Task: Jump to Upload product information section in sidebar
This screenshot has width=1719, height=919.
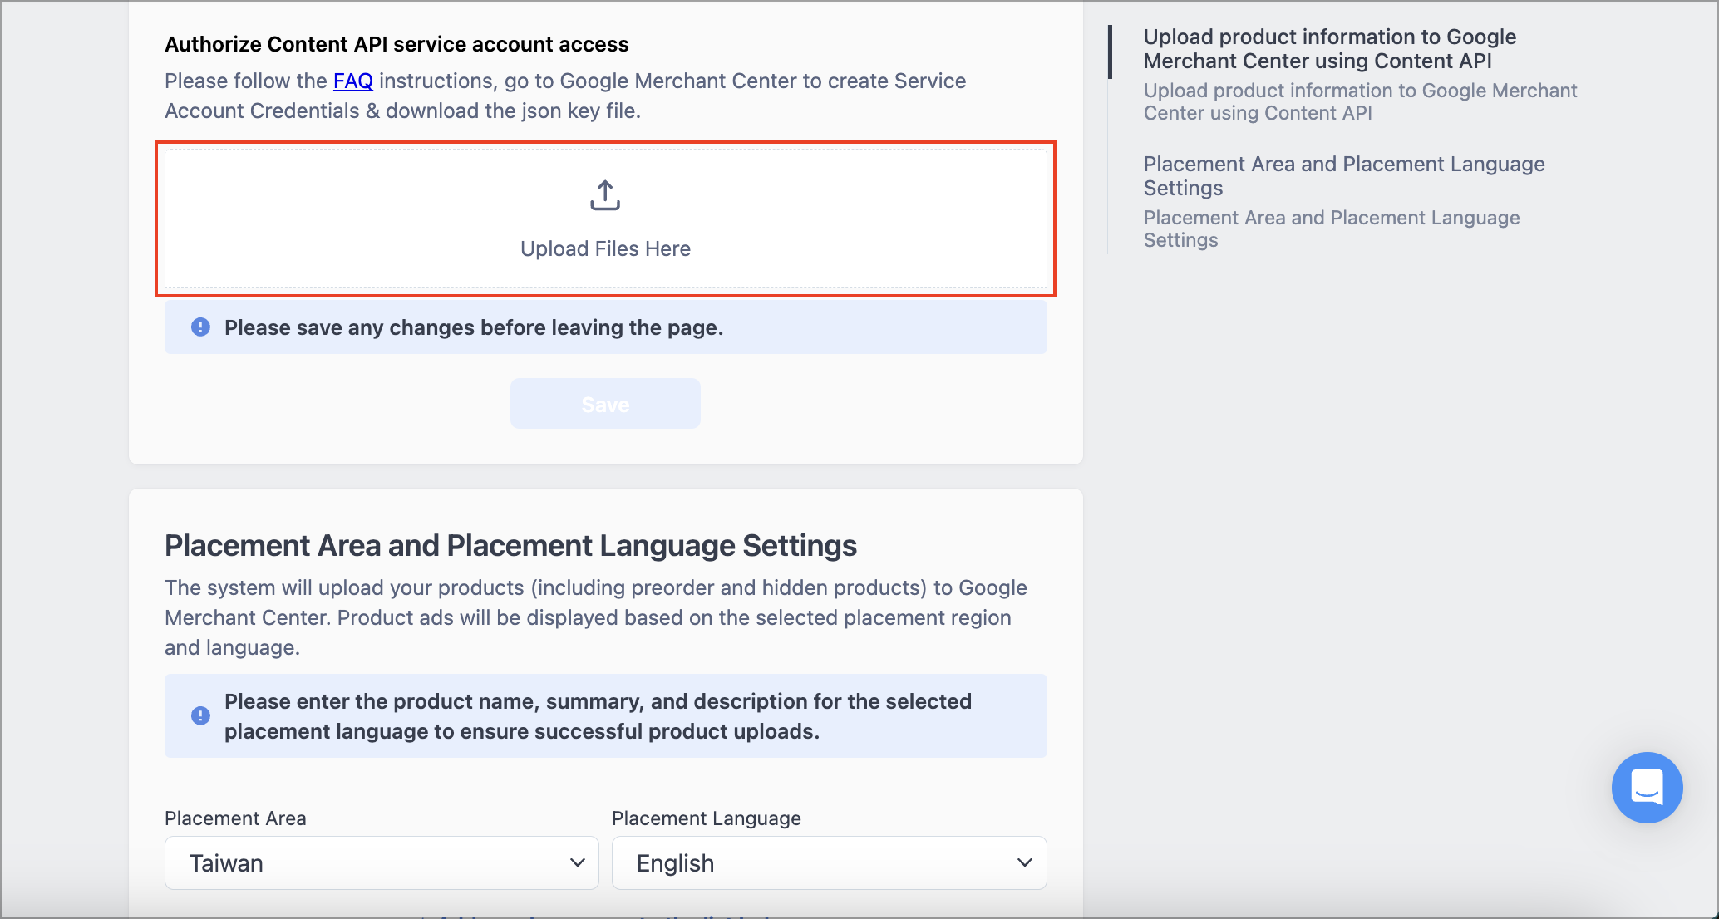Action: pyautogui.click(x=1329, y=49)
